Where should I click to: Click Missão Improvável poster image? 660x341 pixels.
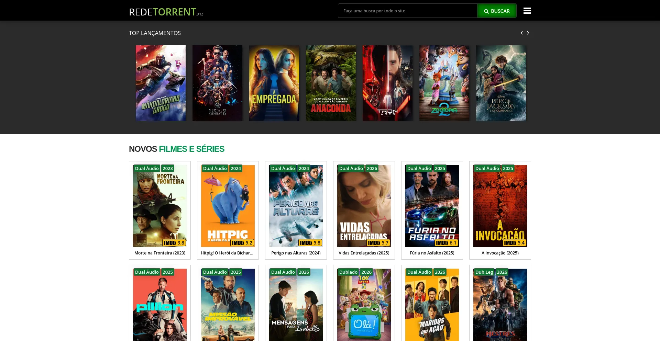[x=228, y=305]
